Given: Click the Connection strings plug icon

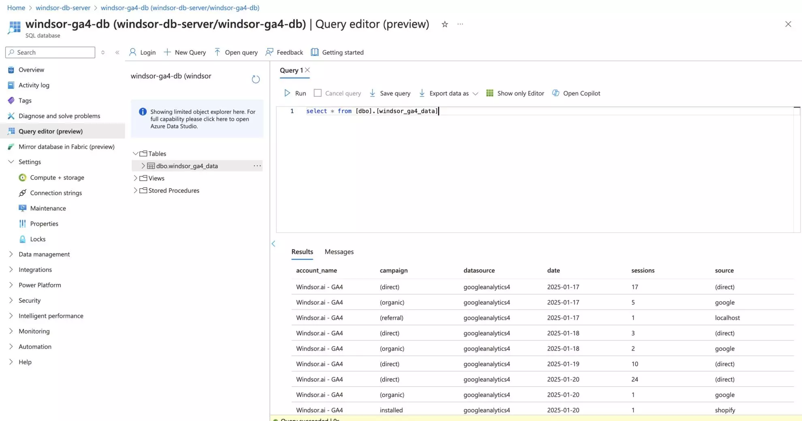Looking at the screenshot, I should pos(23,193).
